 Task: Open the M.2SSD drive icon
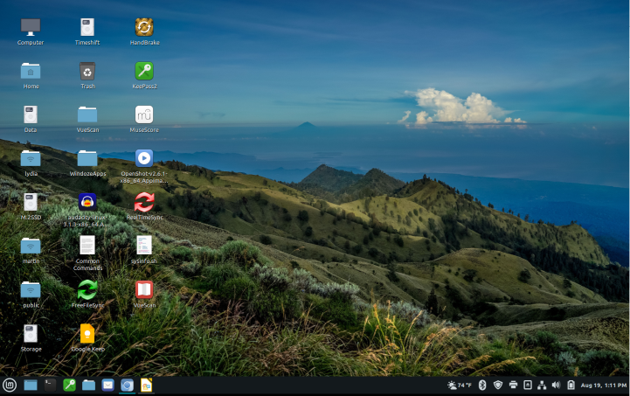point(31,202)
